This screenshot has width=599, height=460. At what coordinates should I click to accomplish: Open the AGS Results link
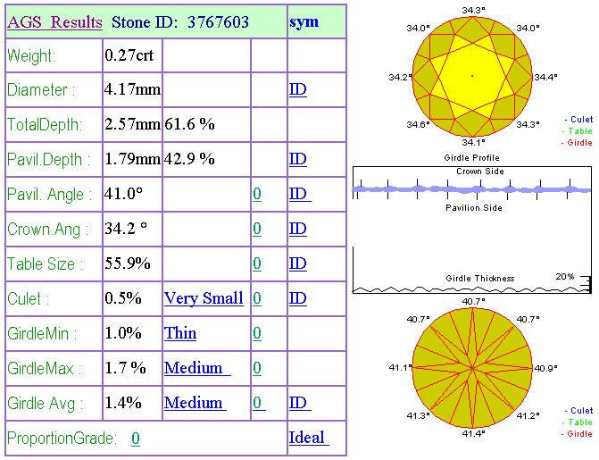point(54,21)
